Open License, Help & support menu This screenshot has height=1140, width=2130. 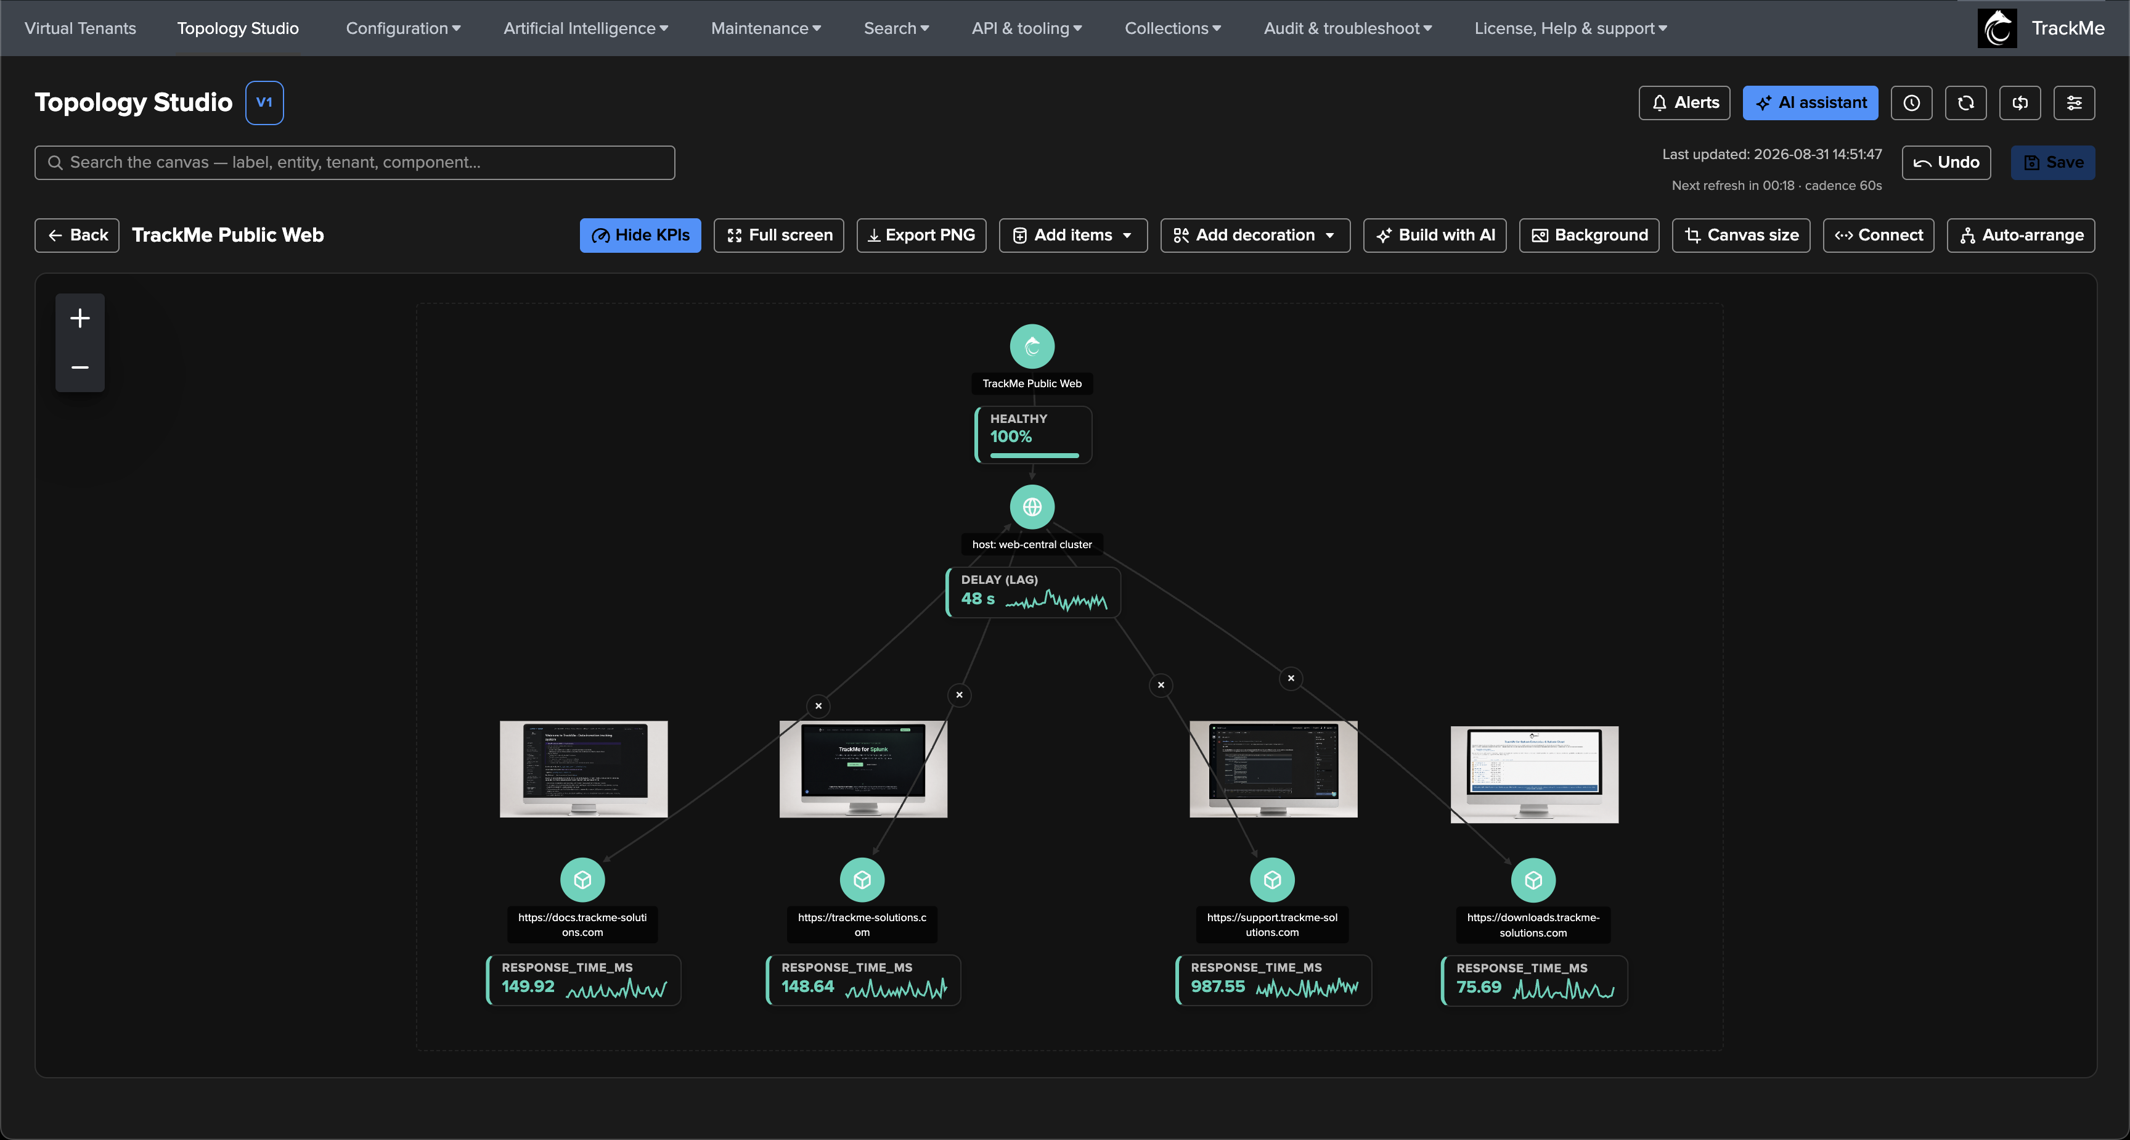coord(1570,28)
